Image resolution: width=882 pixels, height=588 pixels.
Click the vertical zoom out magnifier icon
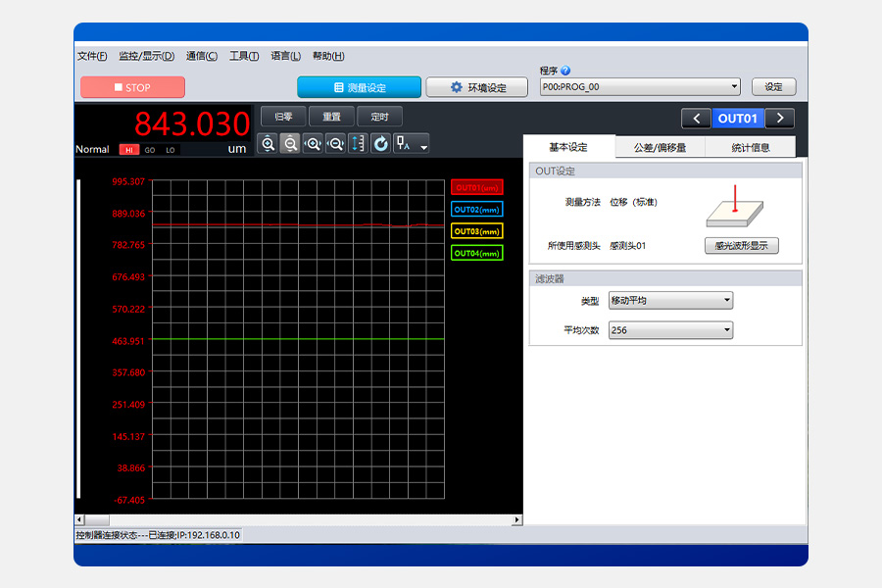[x=290, y=144]
